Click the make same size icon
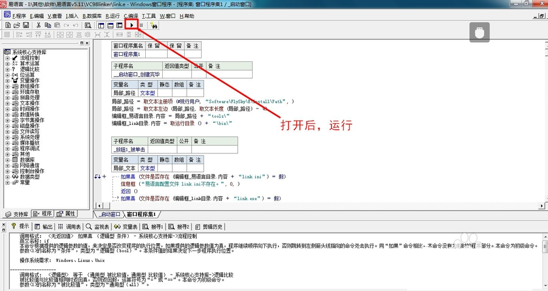 pyautogui.click(x=138, y=35)
